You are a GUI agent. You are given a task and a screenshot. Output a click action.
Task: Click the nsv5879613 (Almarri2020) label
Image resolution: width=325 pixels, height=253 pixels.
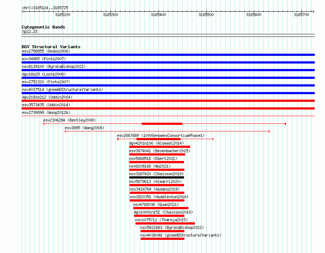[x=155, y=181]
